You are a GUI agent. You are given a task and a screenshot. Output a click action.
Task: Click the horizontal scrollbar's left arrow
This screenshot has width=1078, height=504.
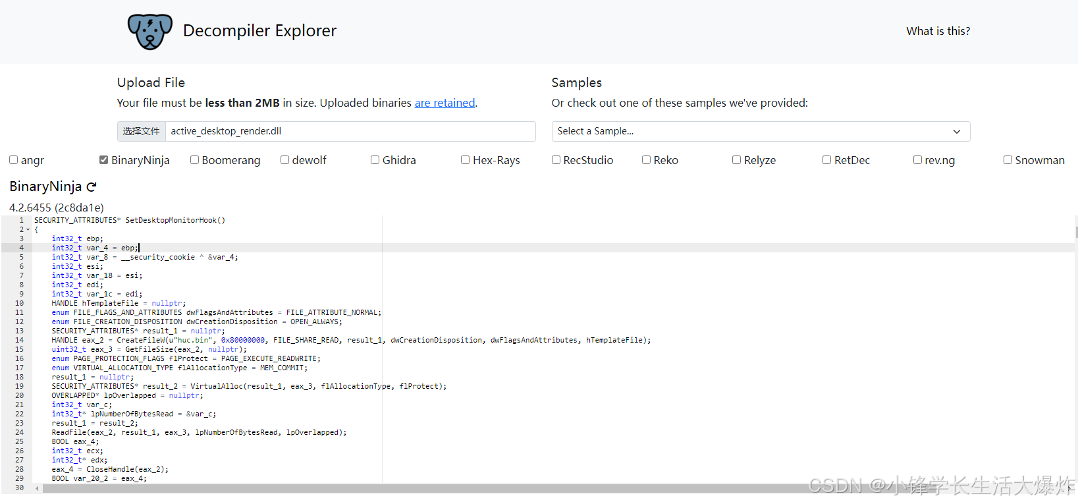click(x=37, y=488)
